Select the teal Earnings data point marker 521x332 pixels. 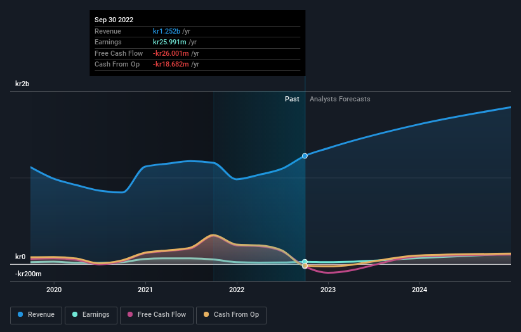pos(305,262)
